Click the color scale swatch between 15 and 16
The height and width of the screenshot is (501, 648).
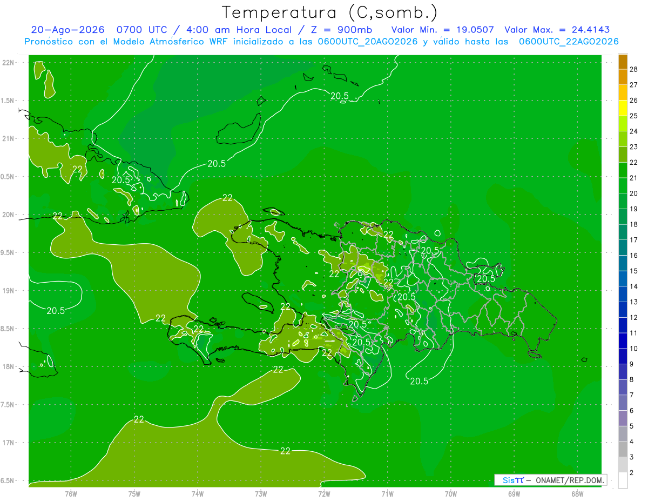pos(623,263)
